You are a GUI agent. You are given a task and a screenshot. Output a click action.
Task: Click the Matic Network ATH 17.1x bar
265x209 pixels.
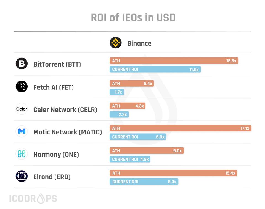(x=180, y=128)
